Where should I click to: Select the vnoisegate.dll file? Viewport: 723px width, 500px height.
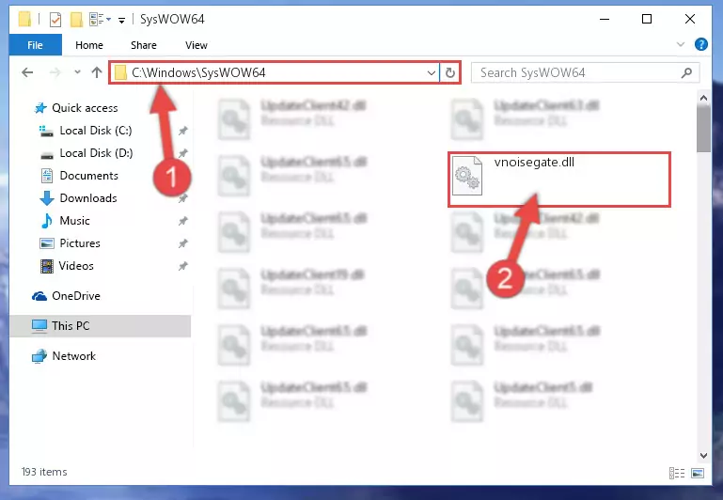[x=558, y=180]
